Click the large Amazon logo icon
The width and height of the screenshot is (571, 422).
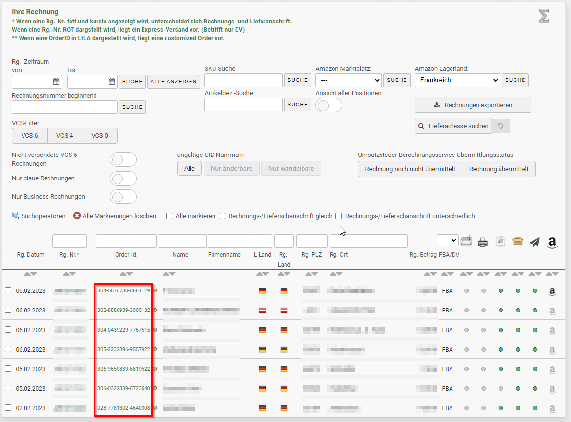(x=552, y=242)
